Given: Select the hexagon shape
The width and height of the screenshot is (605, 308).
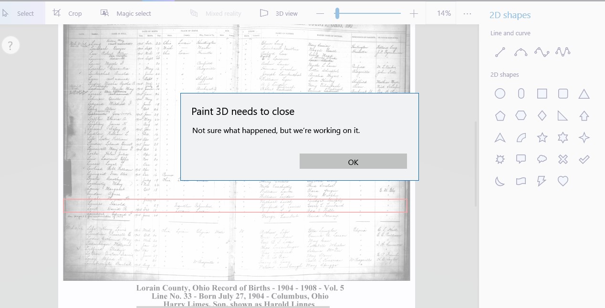Looking at the screenshot, I should point(521,115).
